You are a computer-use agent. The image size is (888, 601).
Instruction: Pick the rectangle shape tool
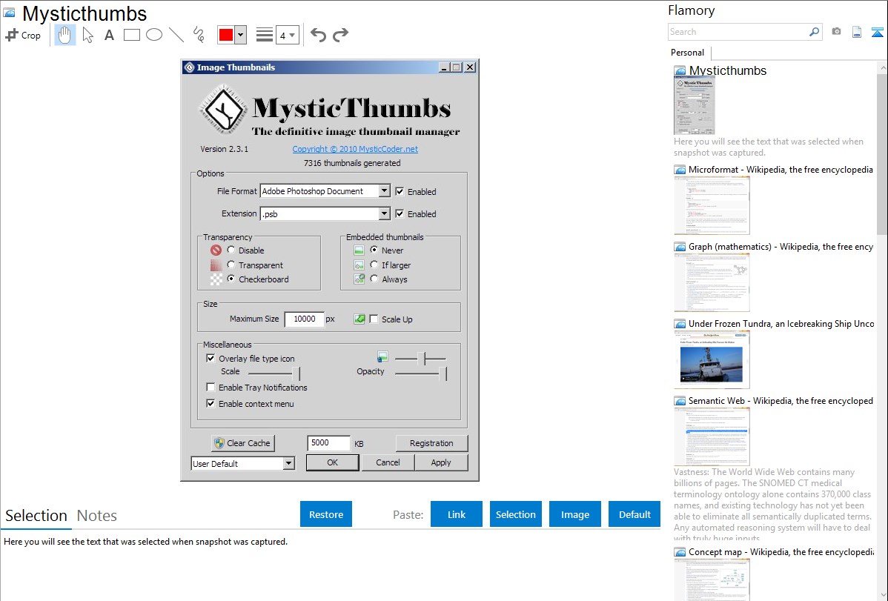tap(131, 35)
